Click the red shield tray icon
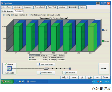The image size is (112, 92). pos(98,82)
